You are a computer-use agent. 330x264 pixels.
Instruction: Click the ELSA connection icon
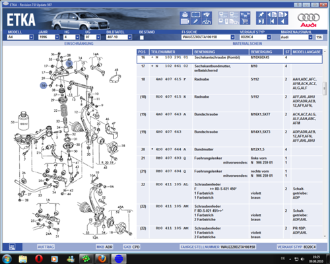pos(224,15)
